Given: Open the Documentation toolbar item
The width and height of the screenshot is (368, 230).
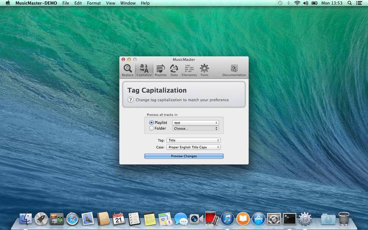Looking at the screenshot, I should pos(234,70).
